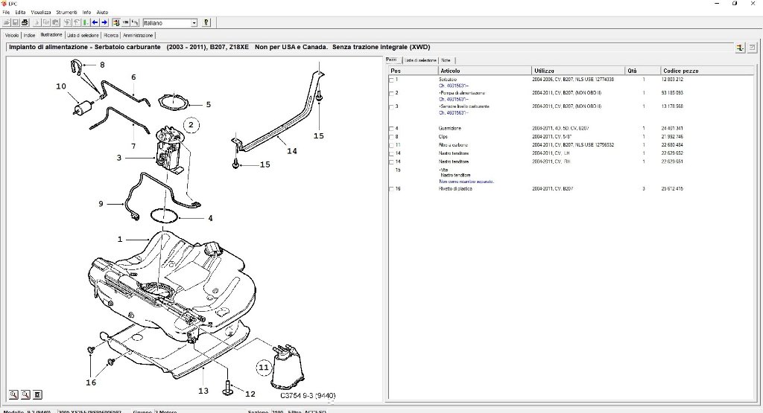Click the add-to-selection-list icon beside the title bar

click(740, 48)
